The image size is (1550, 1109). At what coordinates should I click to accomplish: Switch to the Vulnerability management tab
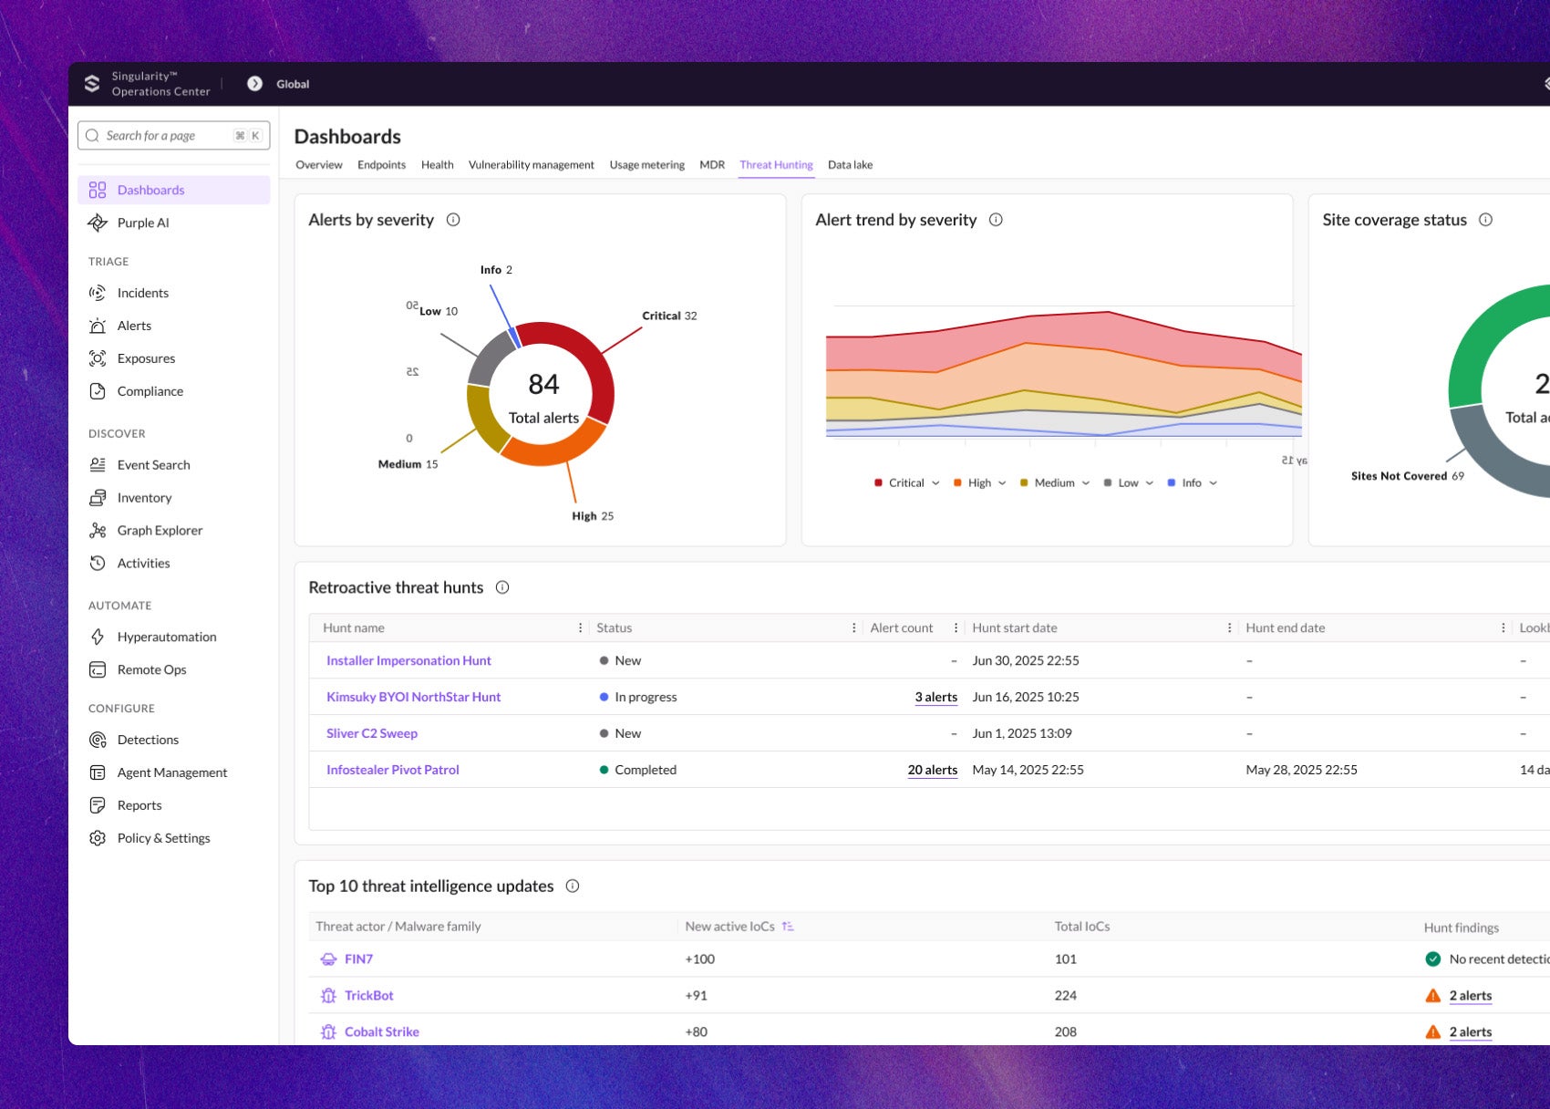click(531, 165)
